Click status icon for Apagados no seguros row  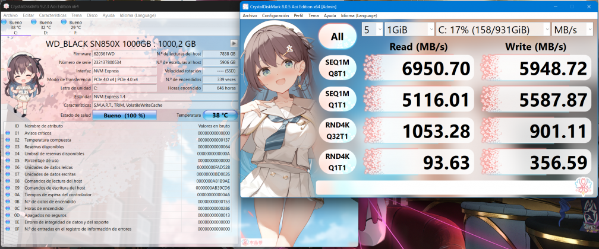(x=8, y=215)
